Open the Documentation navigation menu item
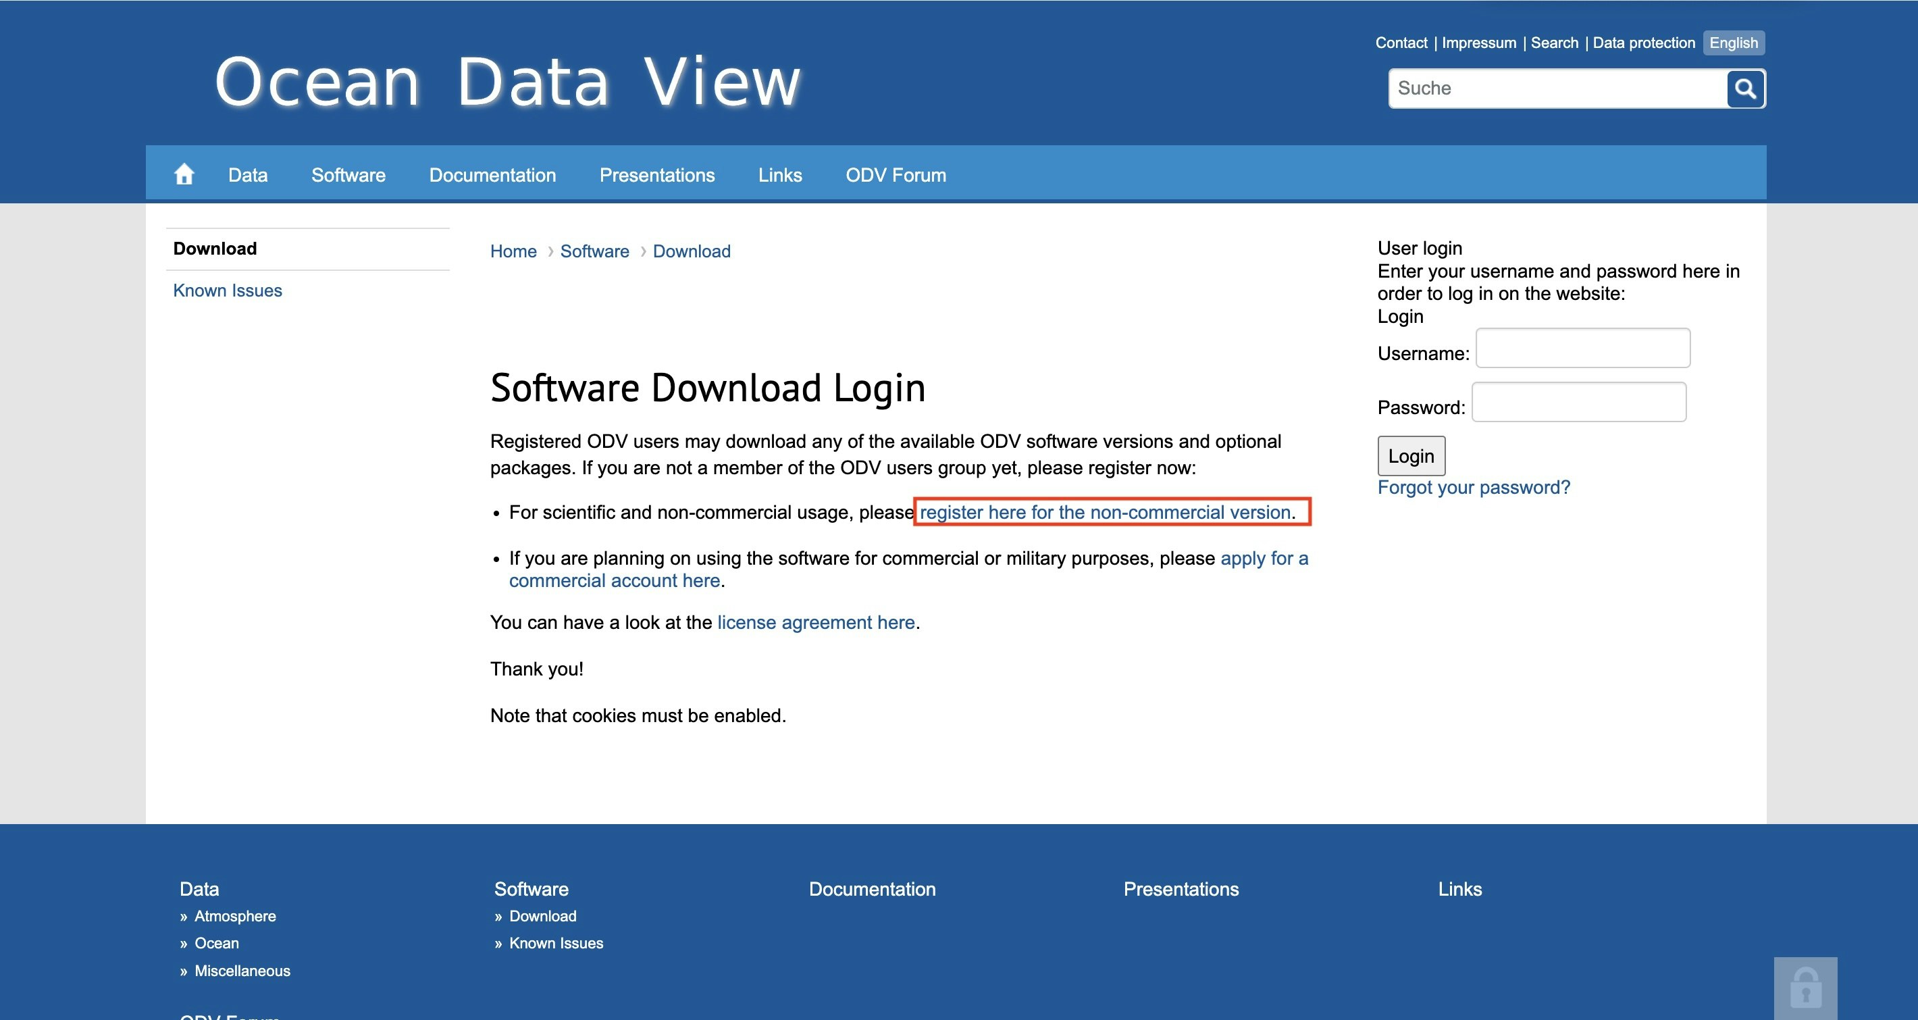 coord(492,175)
